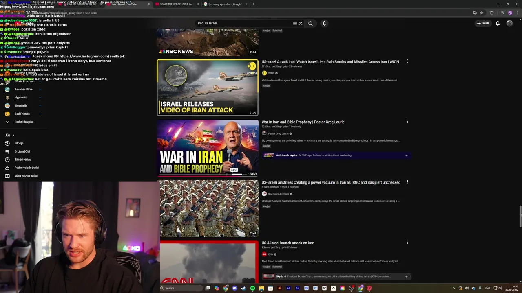
Task: Open File Explorer from the taskbar
Action: click(x=261, y=288)
